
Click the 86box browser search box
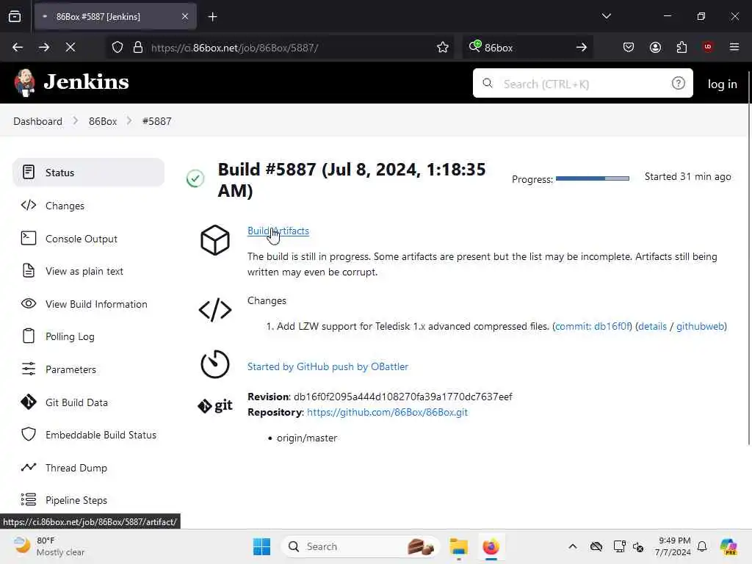click(527, 47)
